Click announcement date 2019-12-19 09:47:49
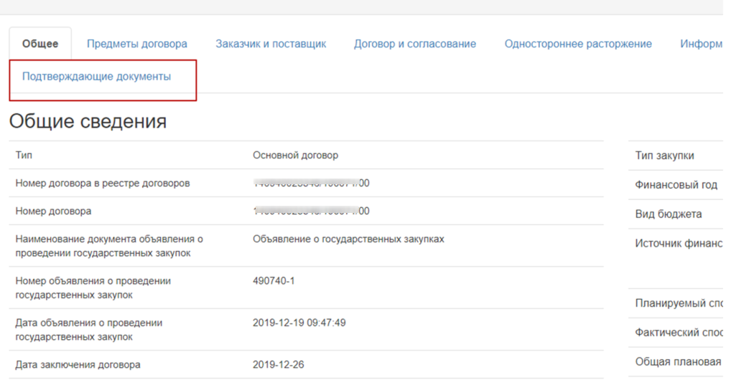Screen dimensions: 731x380 coord(299,323)
